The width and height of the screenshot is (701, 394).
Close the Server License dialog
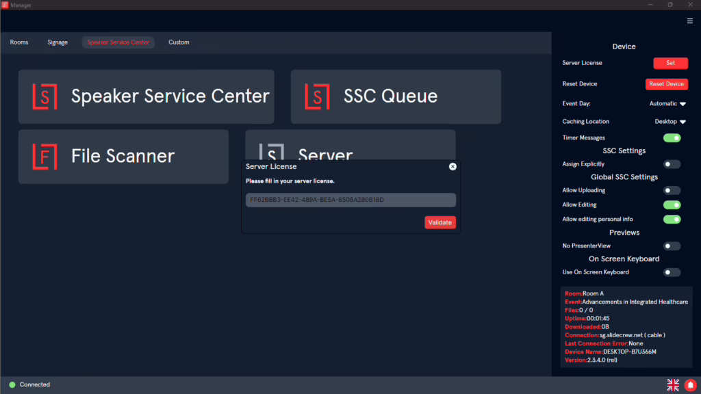pos(453,167)
